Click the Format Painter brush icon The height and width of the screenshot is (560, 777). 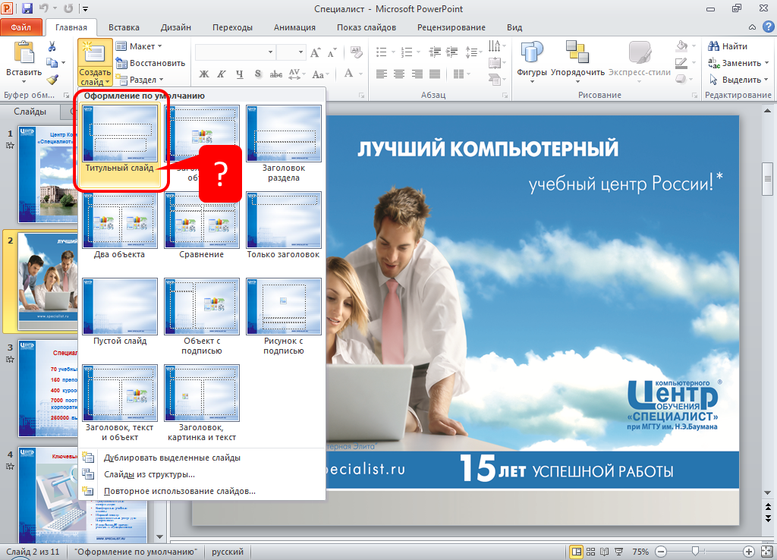(x=52, y=79)
